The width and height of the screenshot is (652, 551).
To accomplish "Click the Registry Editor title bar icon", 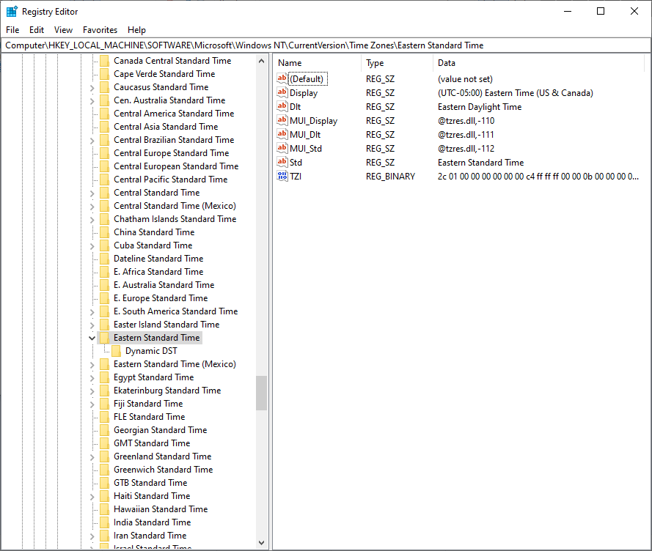I will pyautogui.click(x=12, y=12).
